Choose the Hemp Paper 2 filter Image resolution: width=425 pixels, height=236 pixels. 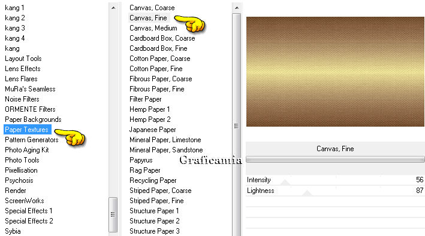click(x=150, y=119)
